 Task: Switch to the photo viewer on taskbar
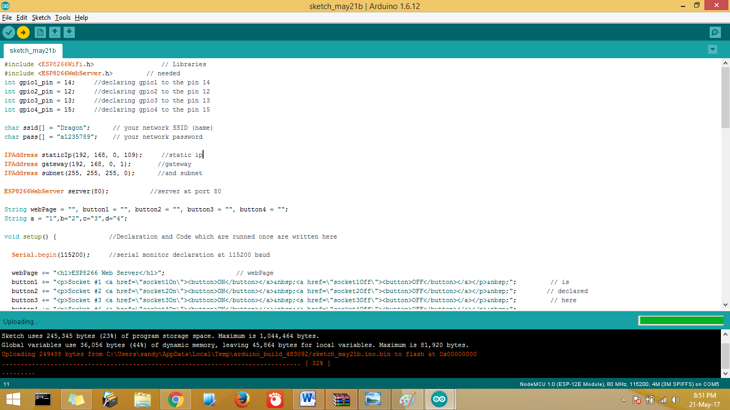373,399
